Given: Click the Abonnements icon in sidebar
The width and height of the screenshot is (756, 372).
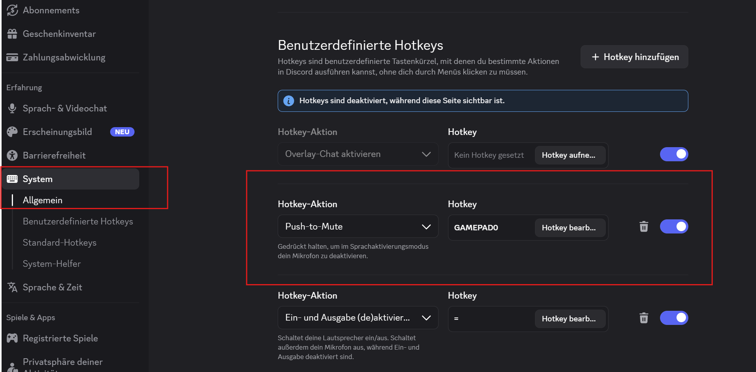Looking at the screenshot, I should point(12,10).
